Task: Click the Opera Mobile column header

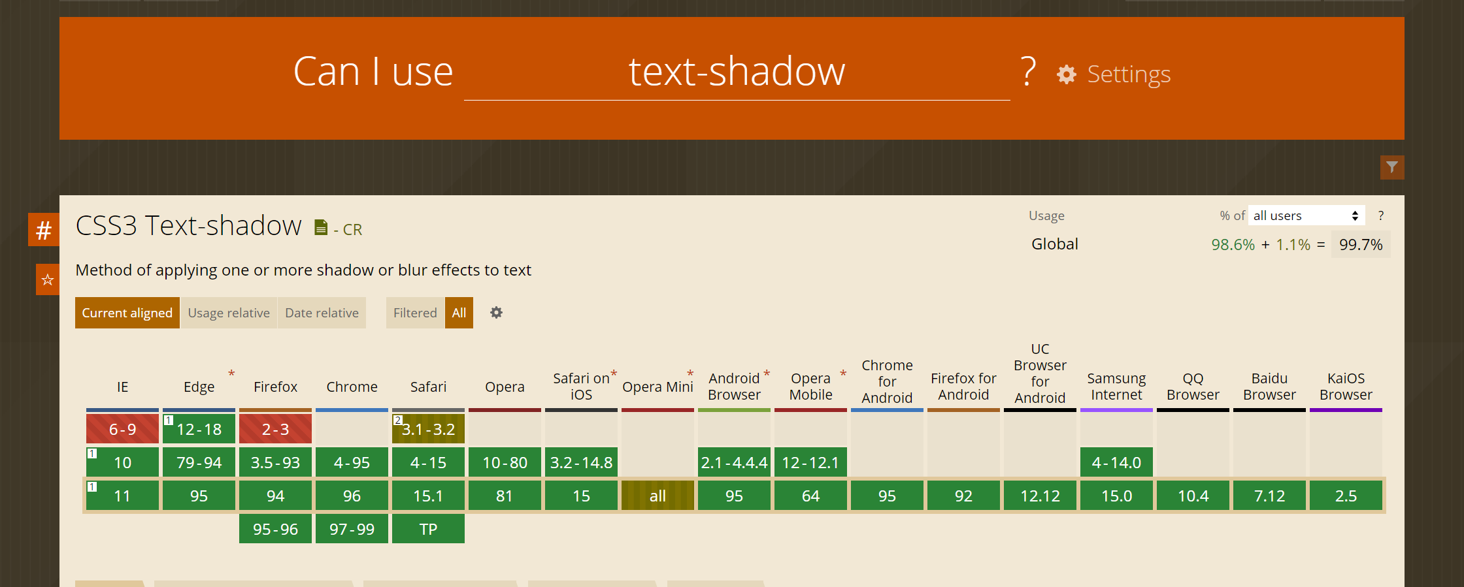Action: (810, 387)
